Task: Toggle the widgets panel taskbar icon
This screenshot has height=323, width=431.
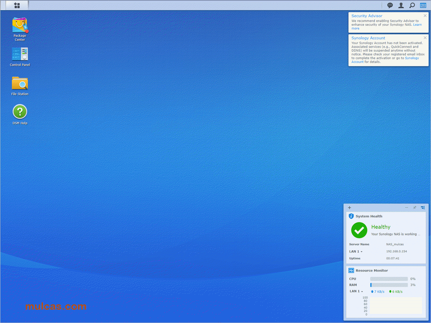Action: click(x=423, y=5)
